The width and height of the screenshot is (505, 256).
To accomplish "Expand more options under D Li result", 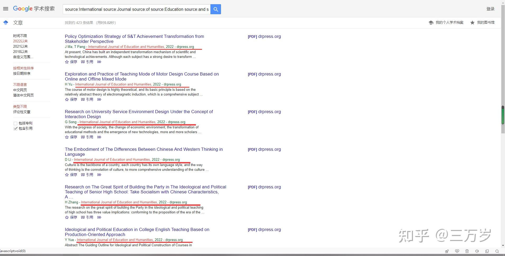I will click(99, 175).
